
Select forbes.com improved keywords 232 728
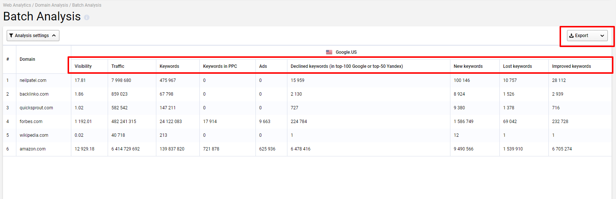pyautogui.click(x=560, y=122)
